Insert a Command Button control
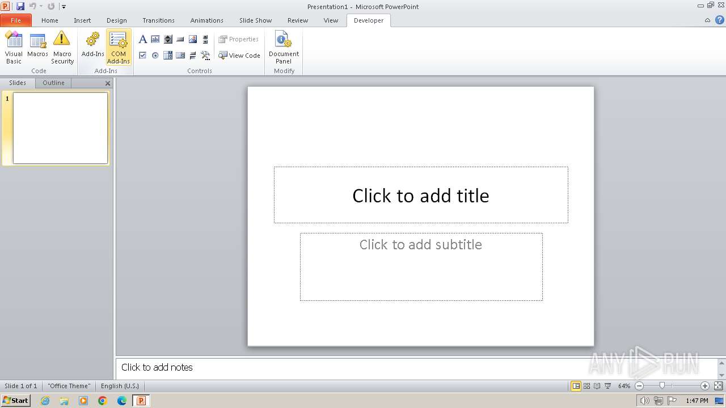Screen dimensions: 726x408 (180, 39)
